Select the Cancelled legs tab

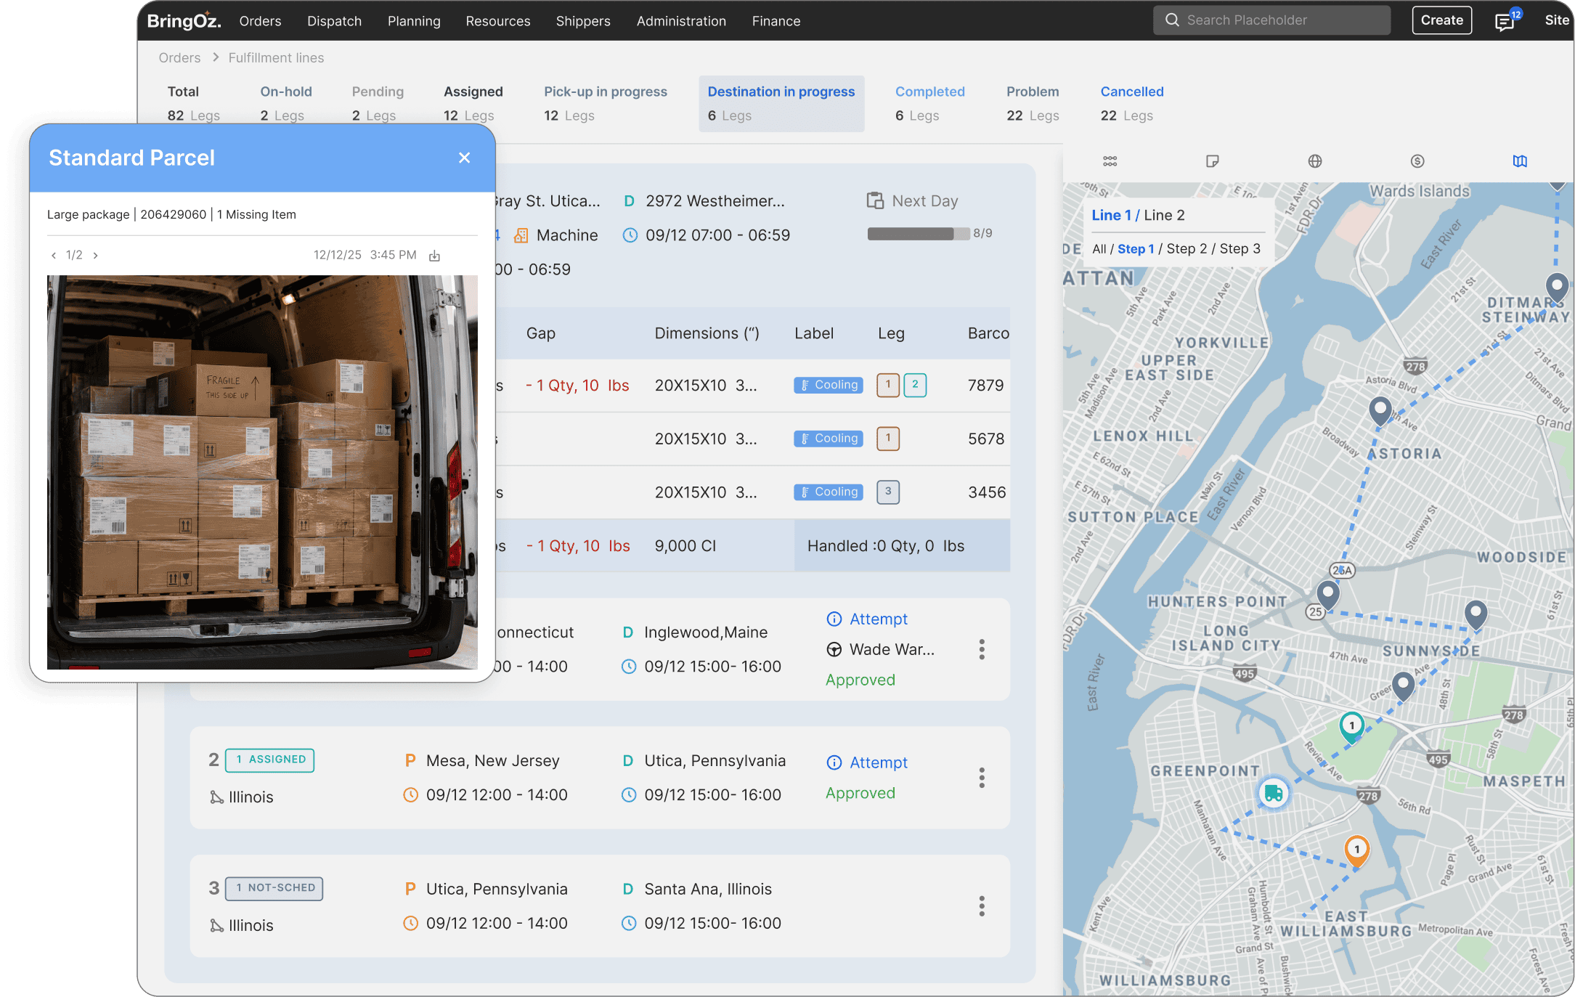1131,103
